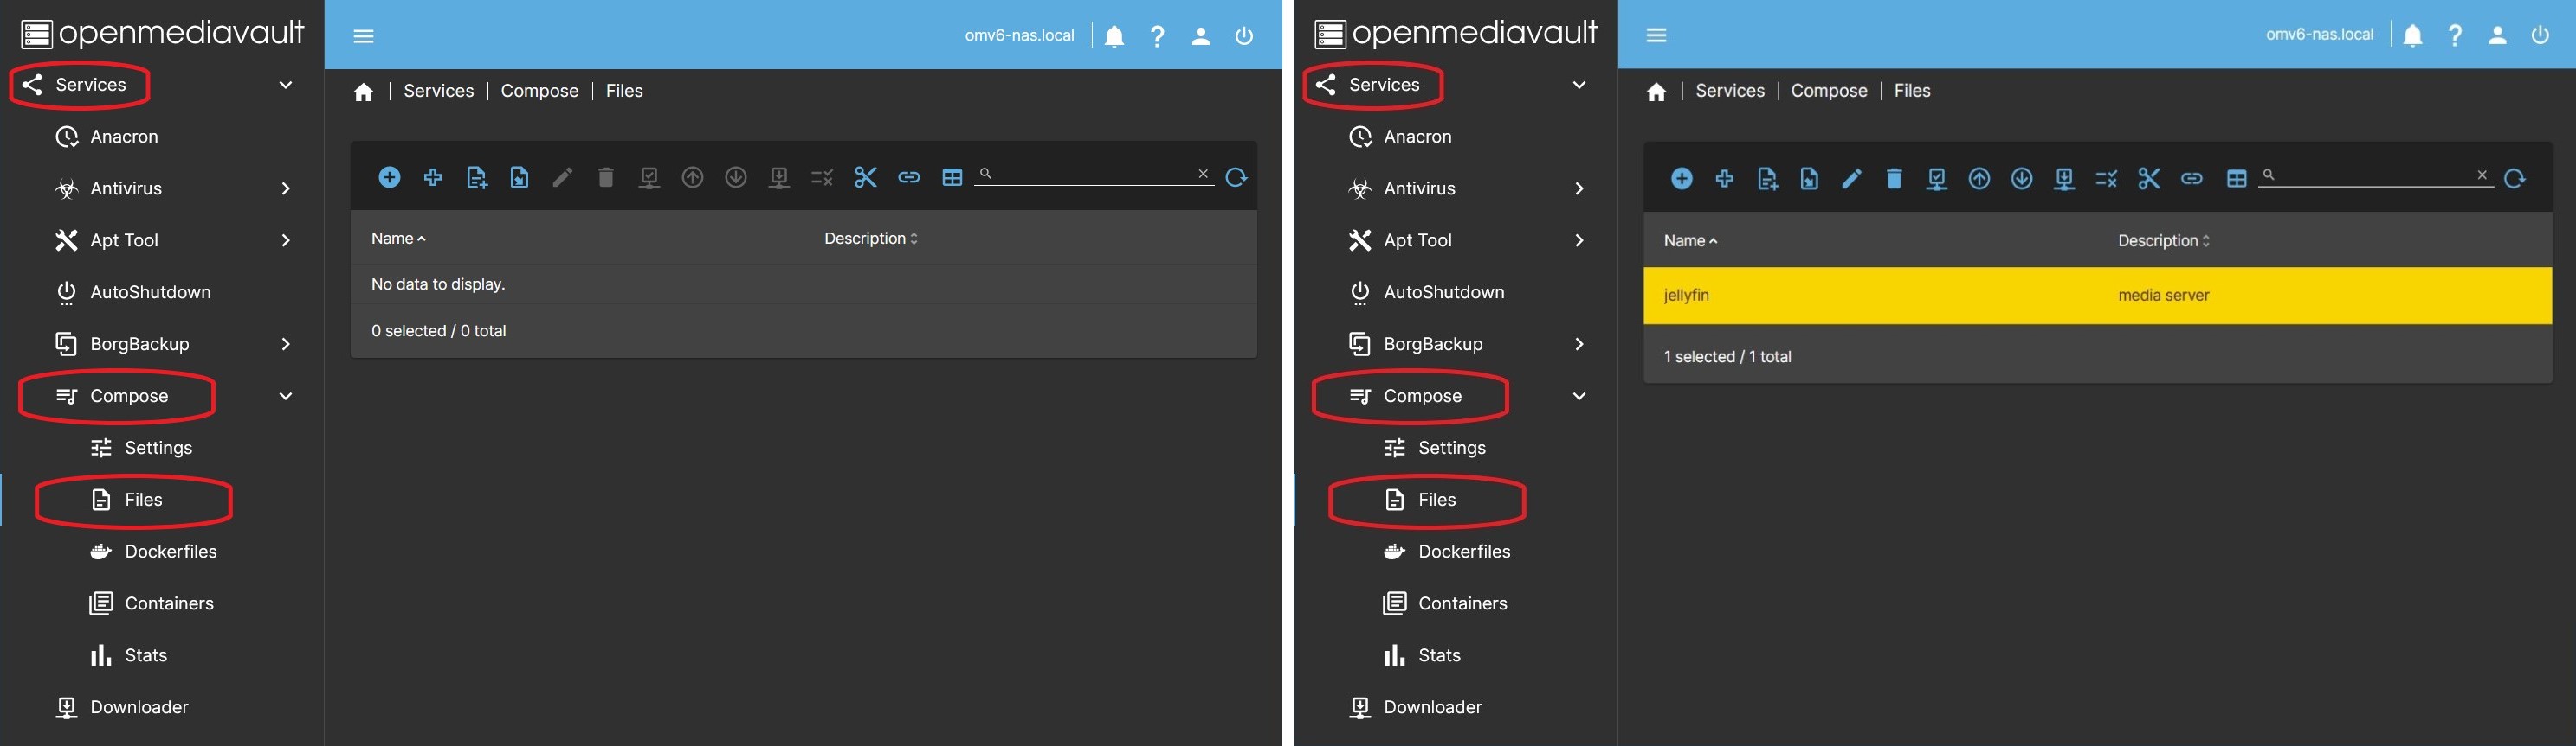Click the pencil edit icon in right panel toolbar

[1852, 179]
